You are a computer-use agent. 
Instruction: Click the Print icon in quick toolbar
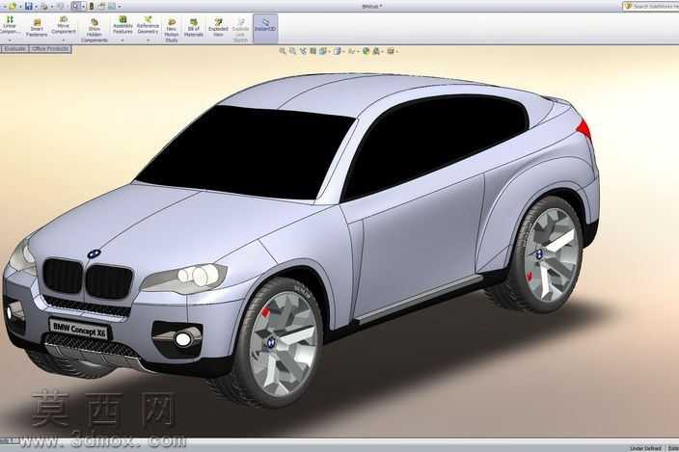point(44,6)
